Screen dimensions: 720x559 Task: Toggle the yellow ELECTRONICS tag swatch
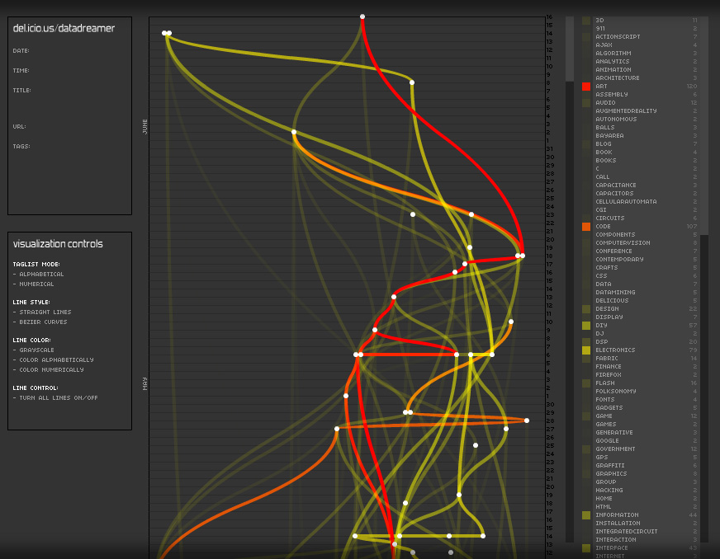(x=586, y=350)
